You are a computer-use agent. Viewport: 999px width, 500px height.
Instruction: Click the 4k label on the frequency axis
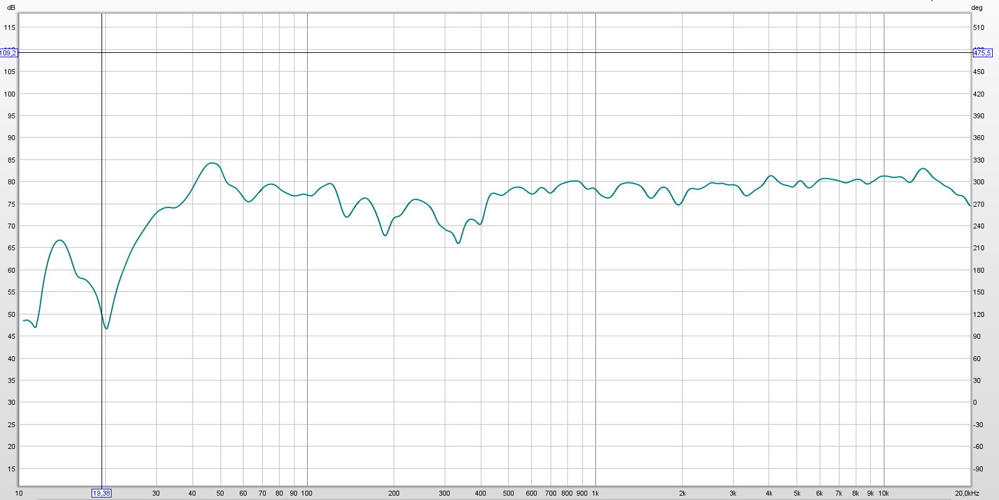click(769, 493)
